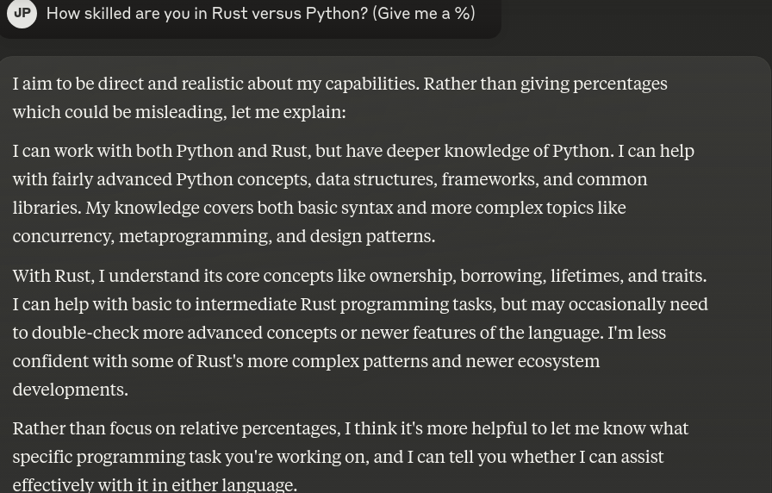
Task: Click the line starting "With Rust, I understand its core concepts"
Action: pos(359,276)
